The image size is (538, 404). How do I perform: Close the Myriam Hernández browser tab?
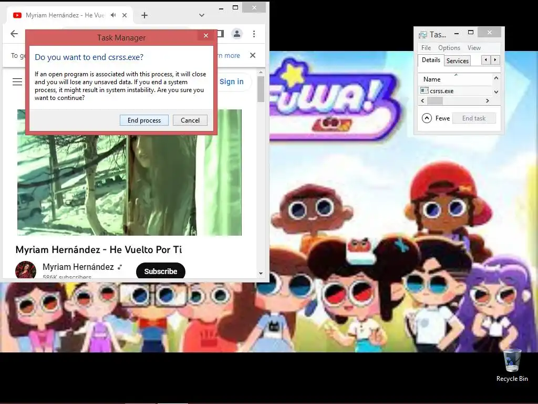[125, 15]
